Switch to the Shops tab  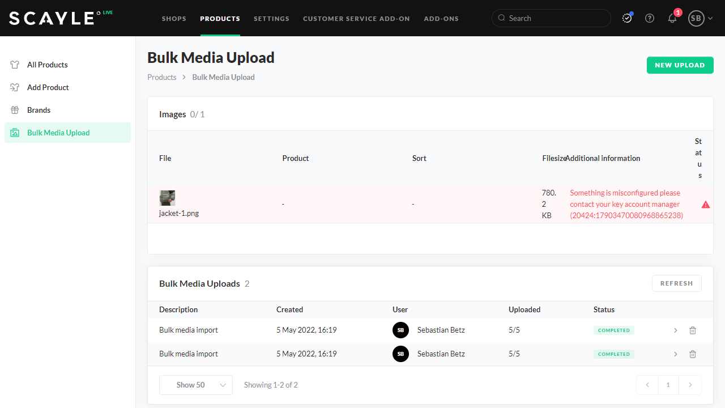[x=174, y=19]
